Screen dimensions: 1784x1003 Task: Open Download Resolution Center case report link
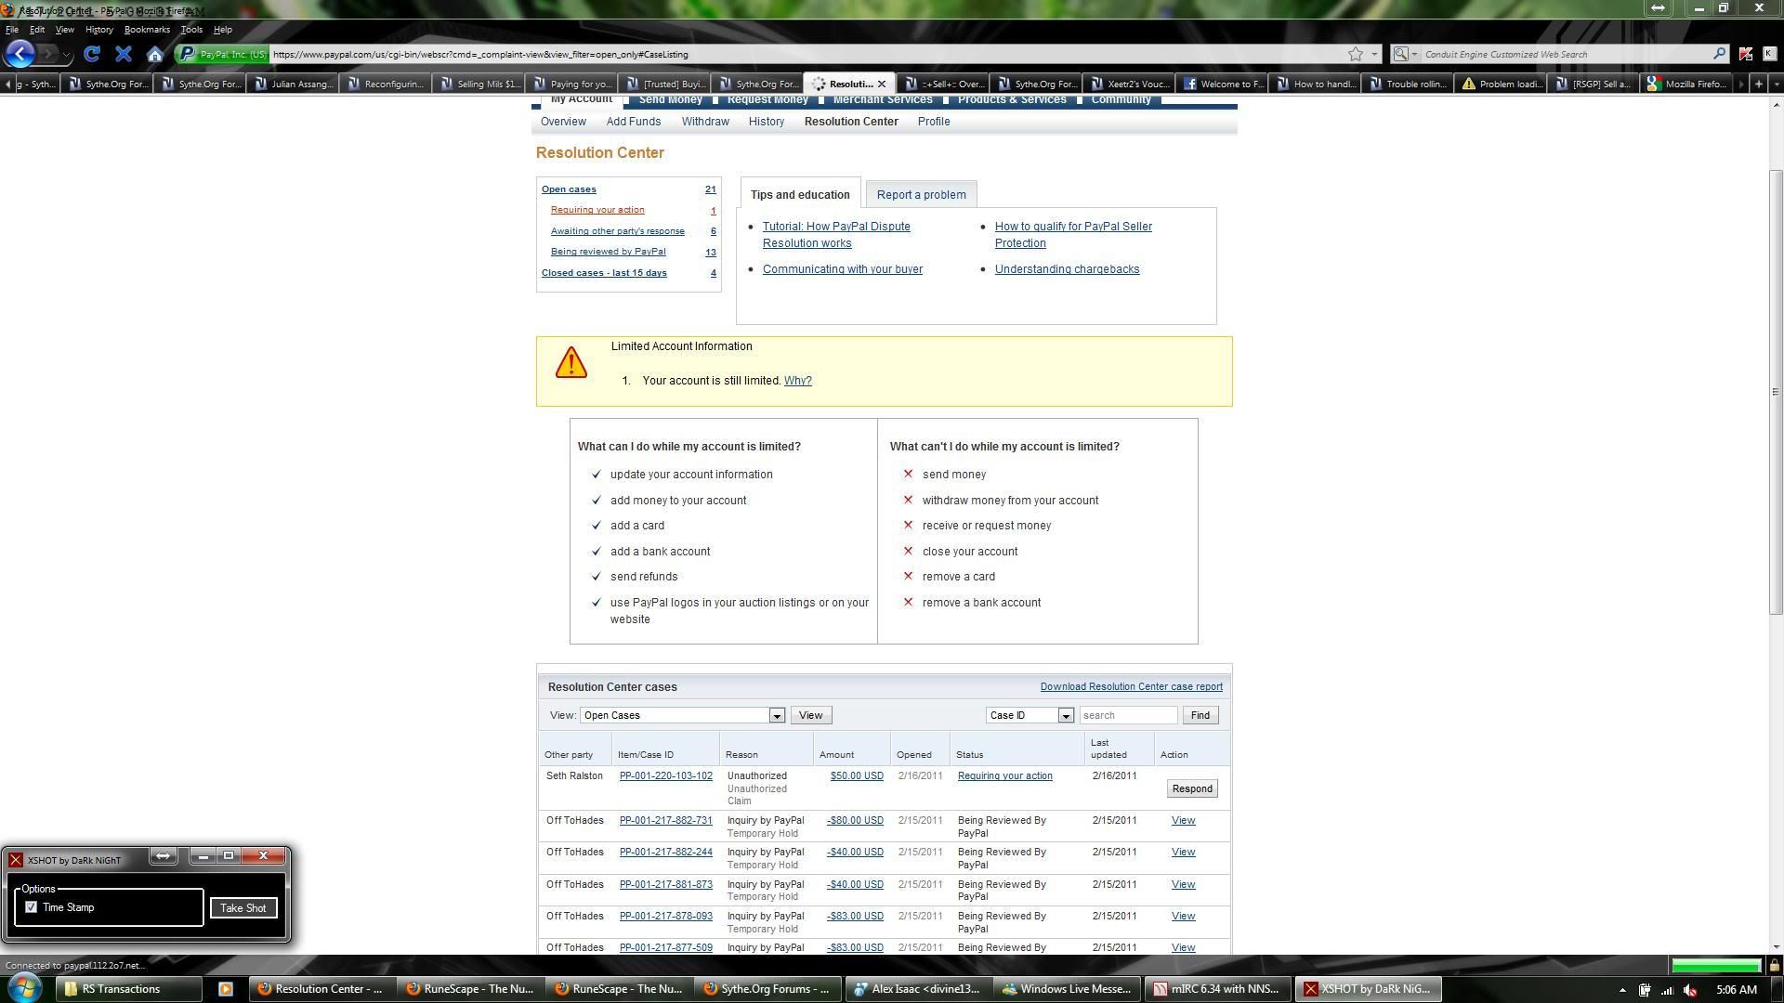pos(1131,687)
